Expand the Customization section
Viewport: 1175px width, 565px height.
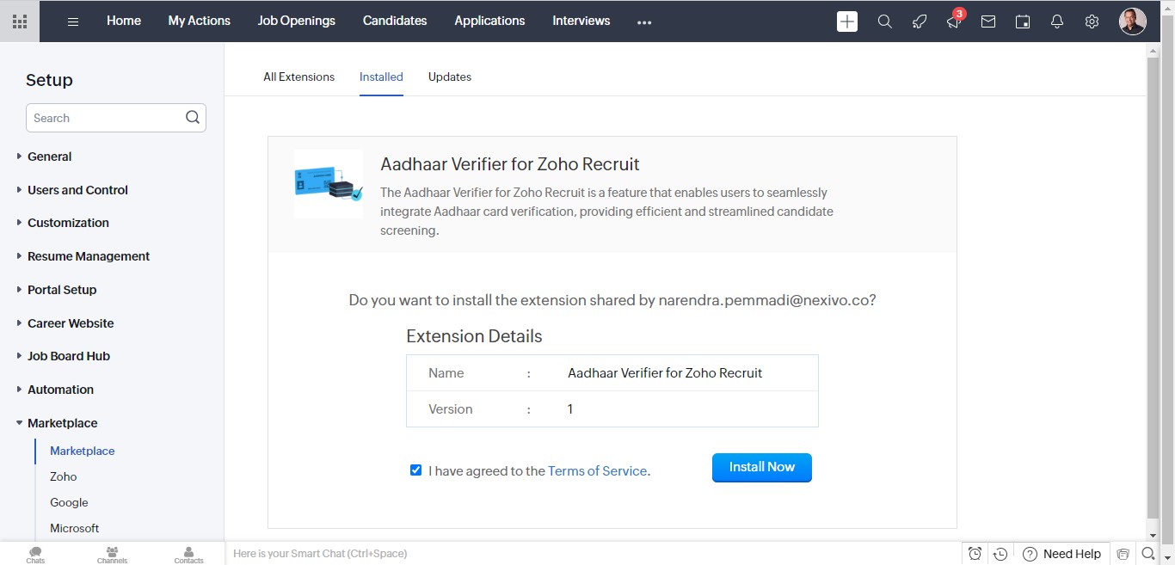62,223
